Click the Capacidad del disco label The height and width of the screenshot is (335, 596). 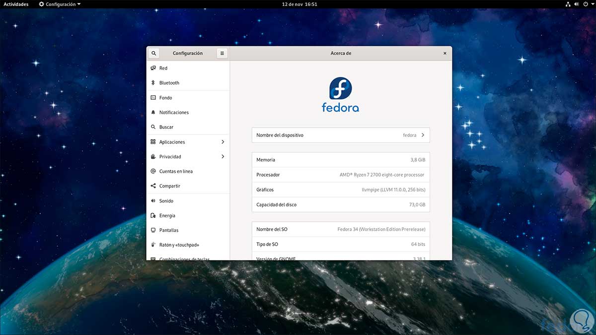276,204
